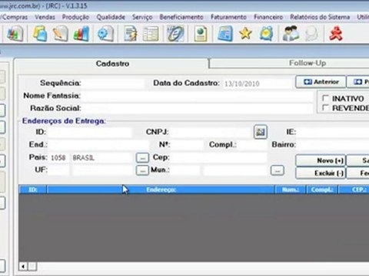The width and height of the screenshot is (369, 276).
Task: Click the CNPJ input field
Action: tap(211, 133)
